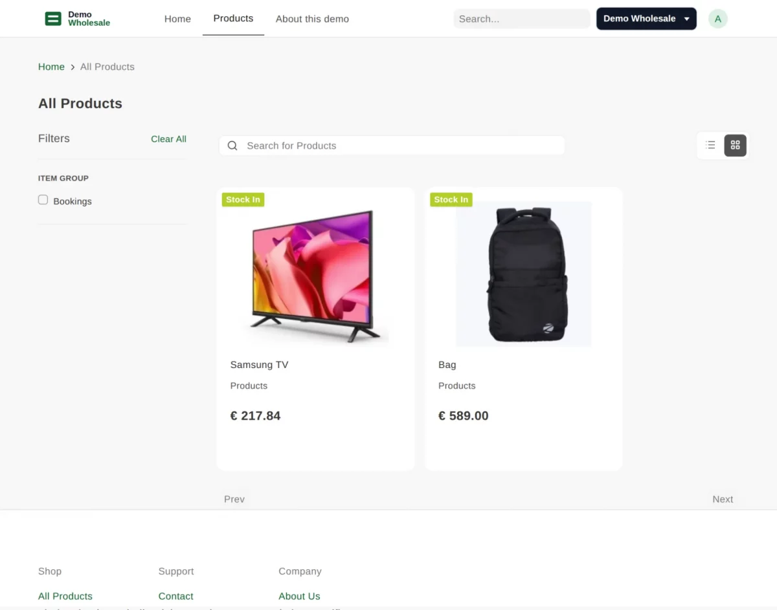Switch to list view icon
Image resolution: width=777 pixels, height=610 pixels.
tap(710, 145)
